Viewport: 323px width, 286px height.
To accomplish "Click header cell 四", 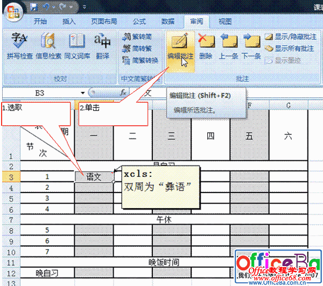I will [210, 136].
